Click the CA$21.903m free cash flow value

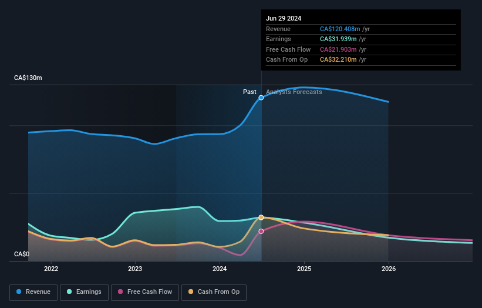[338, 49]
